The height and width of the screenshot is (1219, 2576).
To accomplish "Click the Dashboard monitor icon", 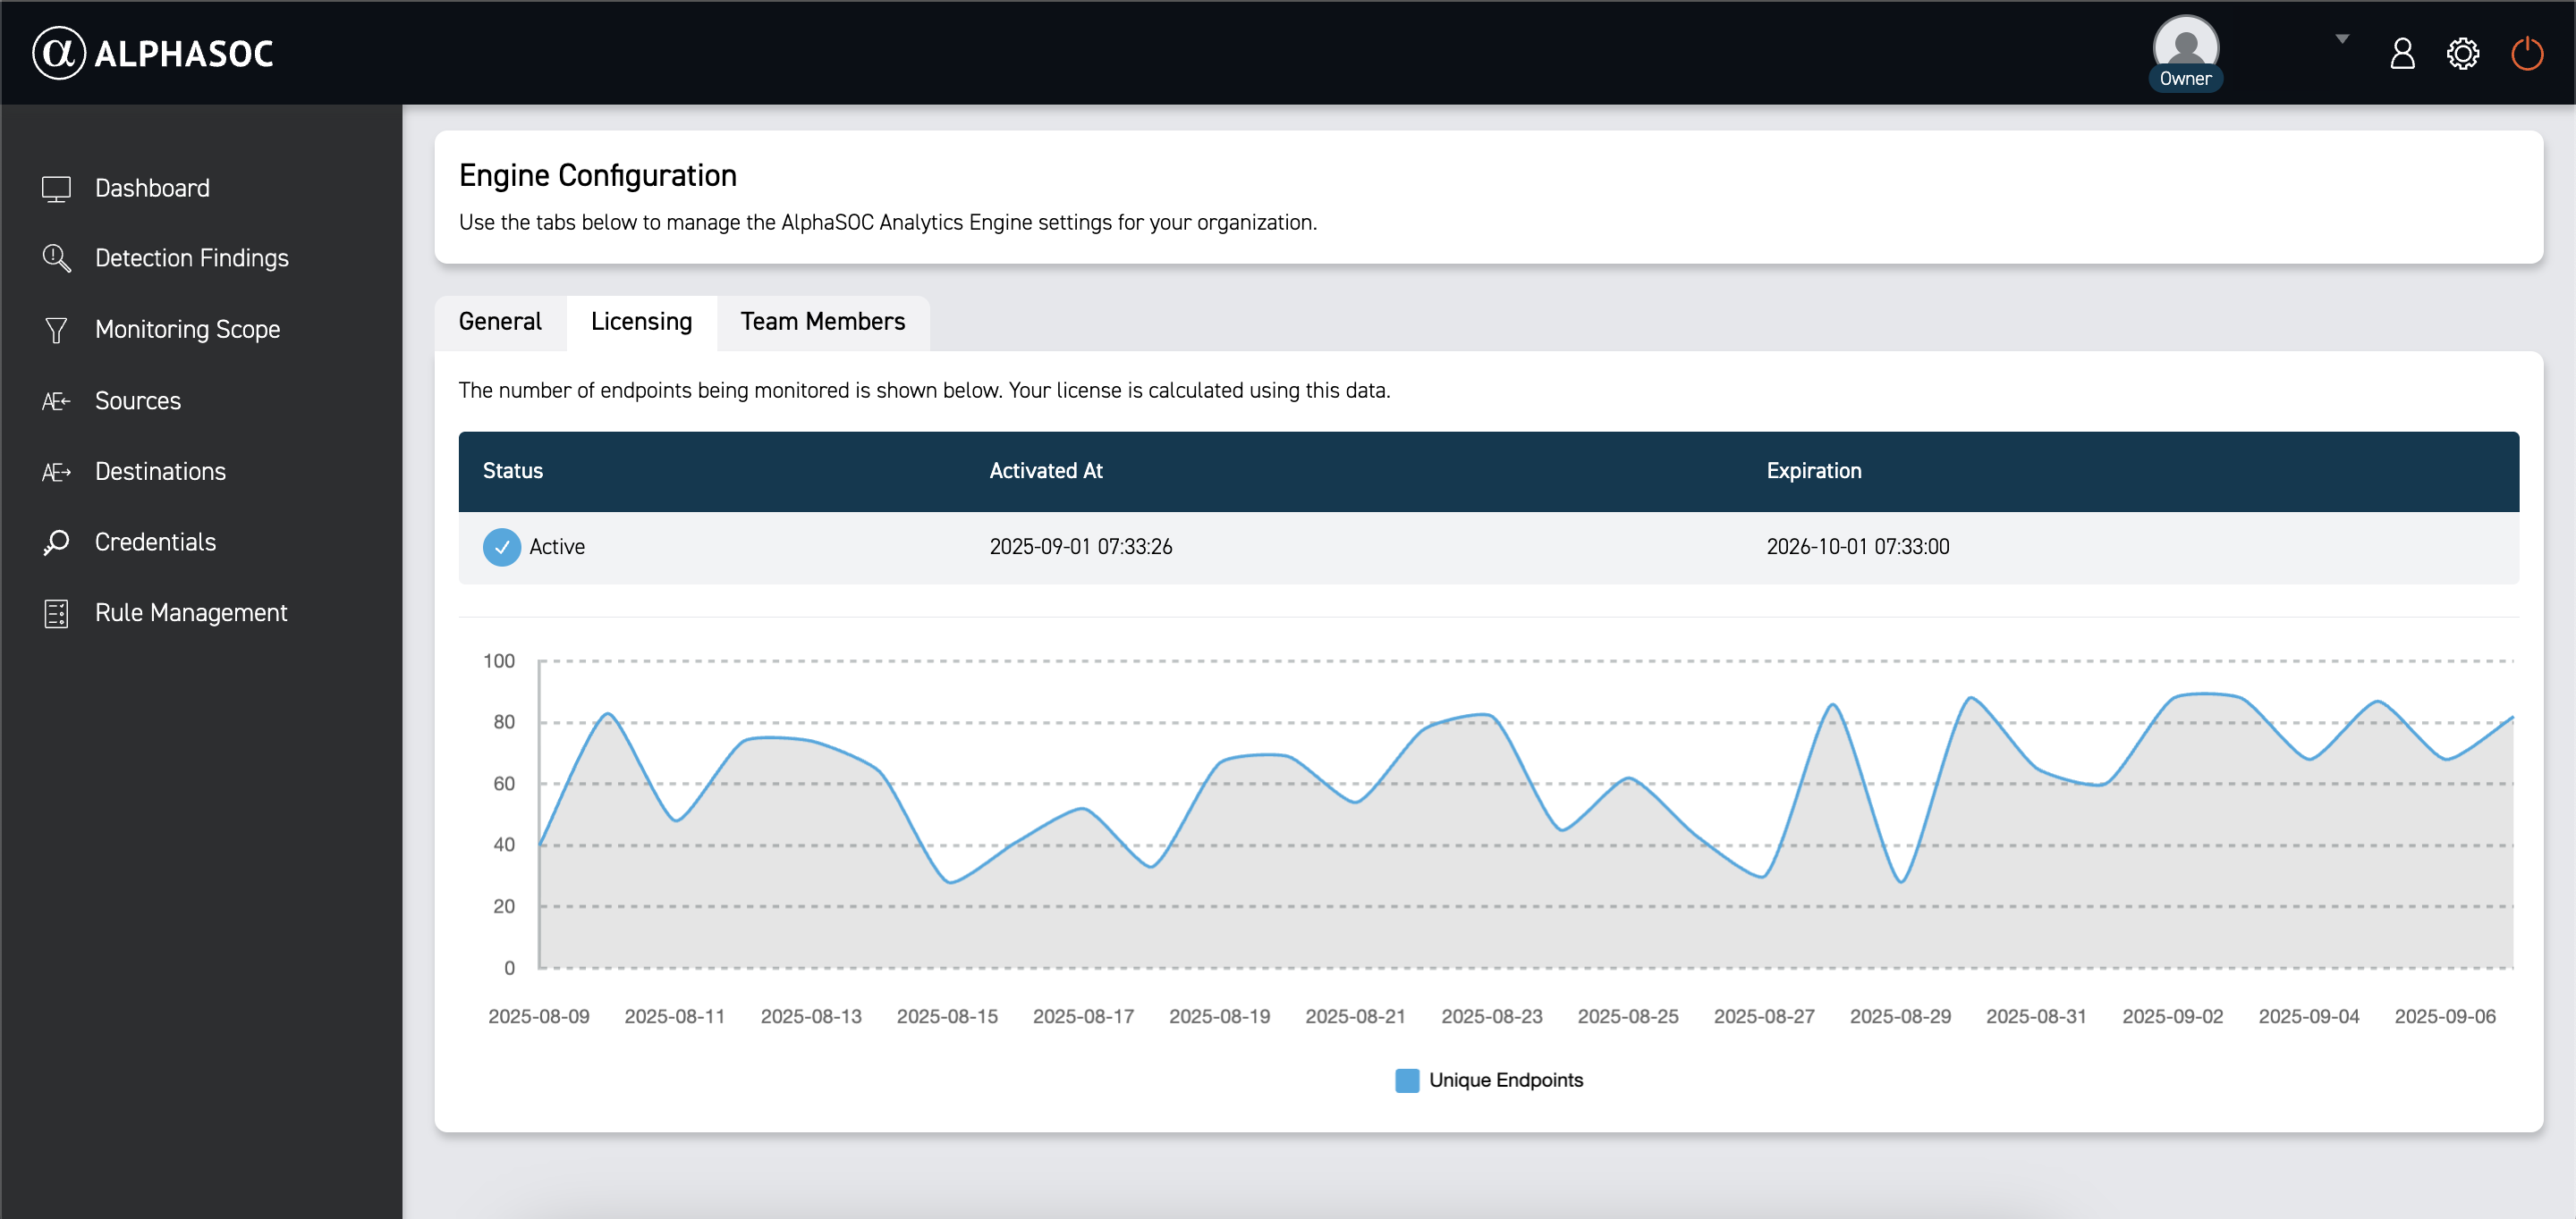I will point(56,189).
